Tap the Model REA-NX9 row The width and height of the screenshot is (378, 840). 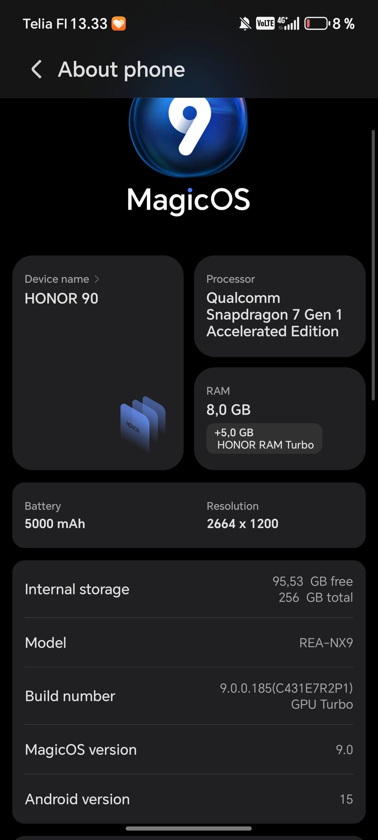tap(189, 643)
